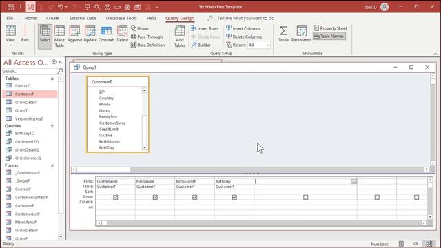Uncheck Show for the FirstName column
The width and height of the screenshot is (441, 248).
(155, 197)
